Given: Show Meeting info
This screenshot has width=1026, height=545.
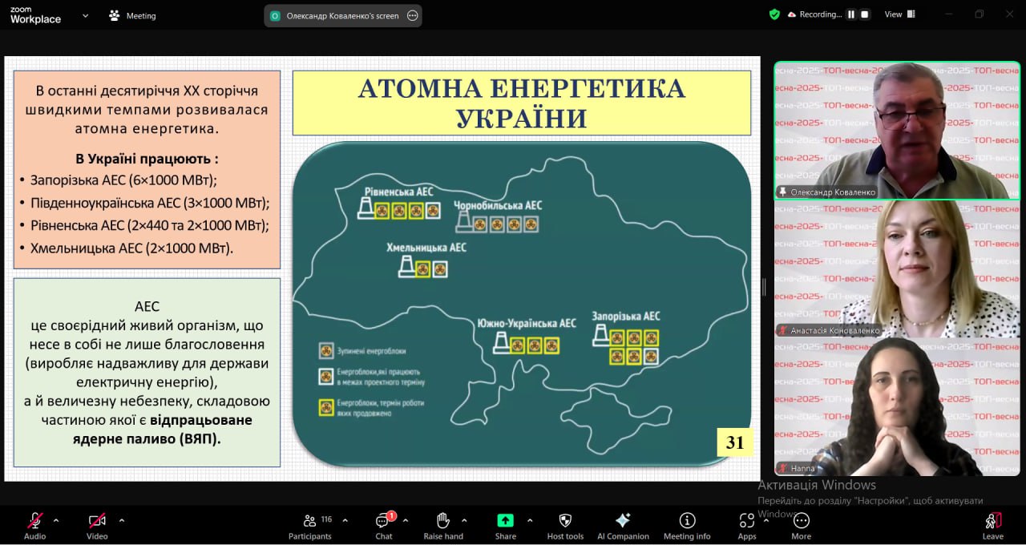Looking at the screenshot, I should click(x=687, y=525).
